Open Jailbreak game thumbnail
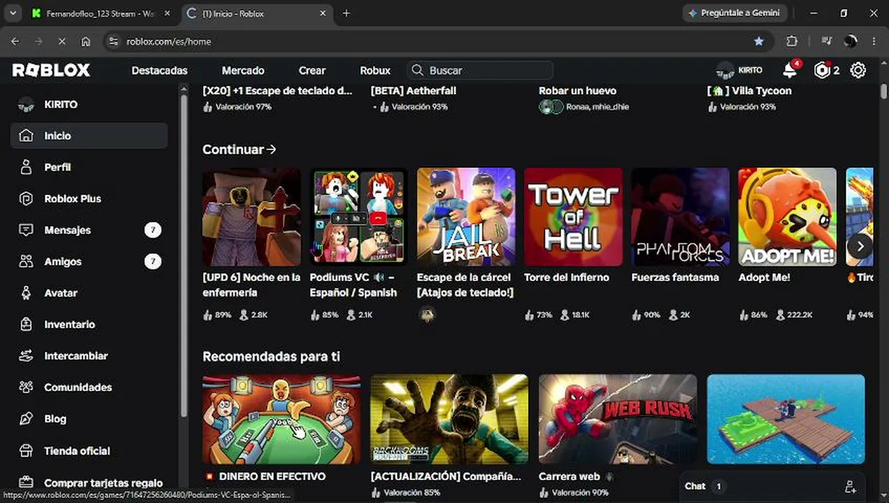Image resolution: width=889 pixels, height=503 pixels. pyautogui.click(x=466, y=217)
